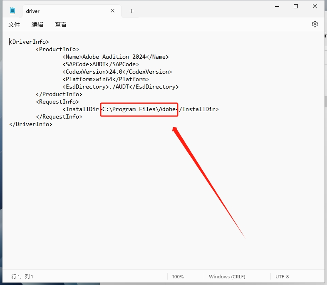Click Windows (CRLF) line ending indicator
This screenshot has height=285, width=327.
pos(227,277)
